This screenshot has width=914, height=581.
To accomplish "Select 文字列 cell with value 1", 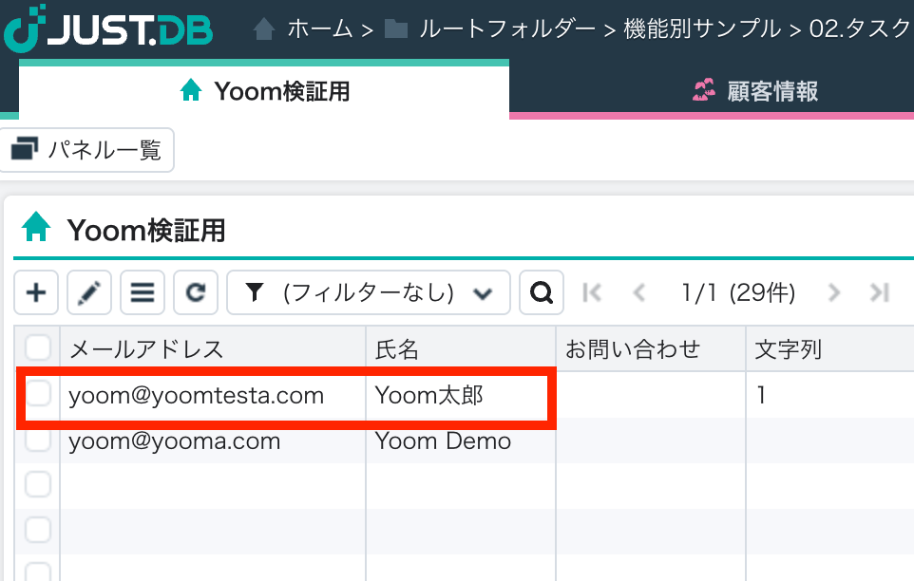I will (830, 396).
